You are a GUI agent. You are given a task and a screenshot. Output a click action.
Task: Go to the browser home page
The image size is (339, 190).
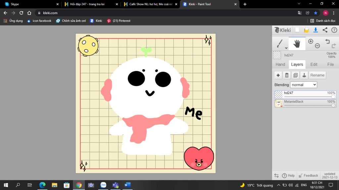pyautogui.click(x=29, y=13)
